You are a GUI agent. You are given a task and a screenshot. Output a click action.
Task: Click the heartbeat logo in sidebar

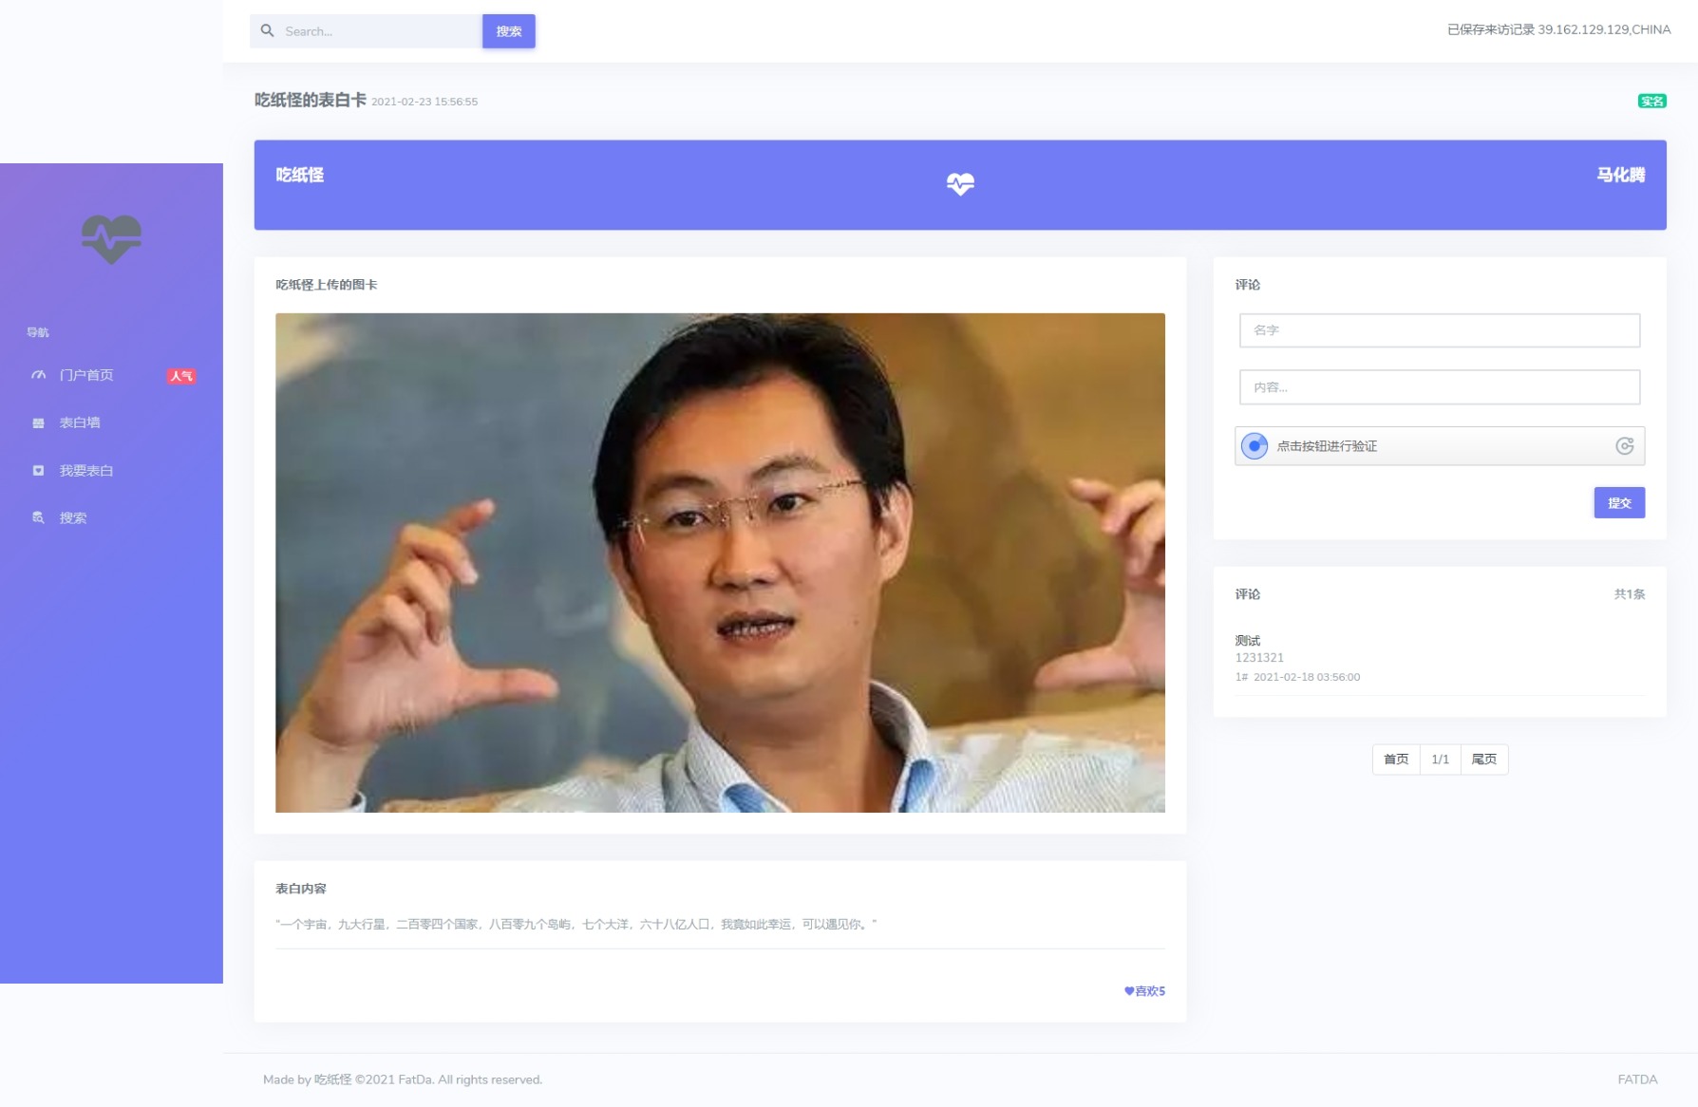111,238
